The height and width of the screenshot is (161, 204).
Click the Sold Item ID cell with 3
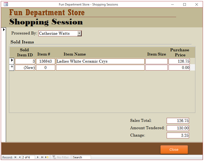(25, 61)
